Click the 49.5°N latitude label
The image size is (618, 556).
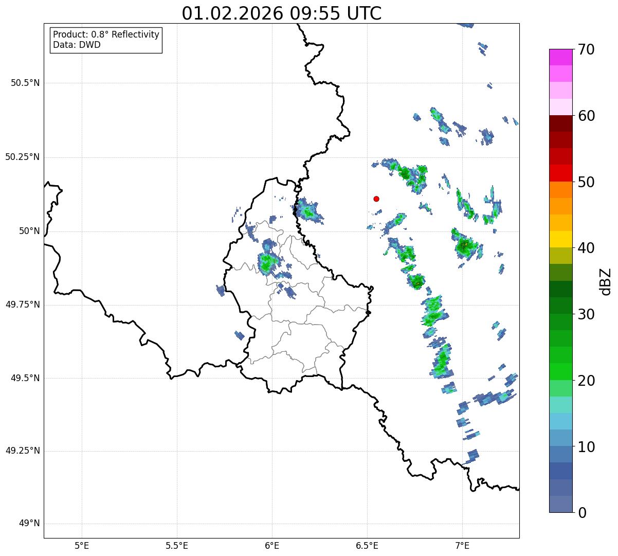pyautogui.click(x=25, y=378)
